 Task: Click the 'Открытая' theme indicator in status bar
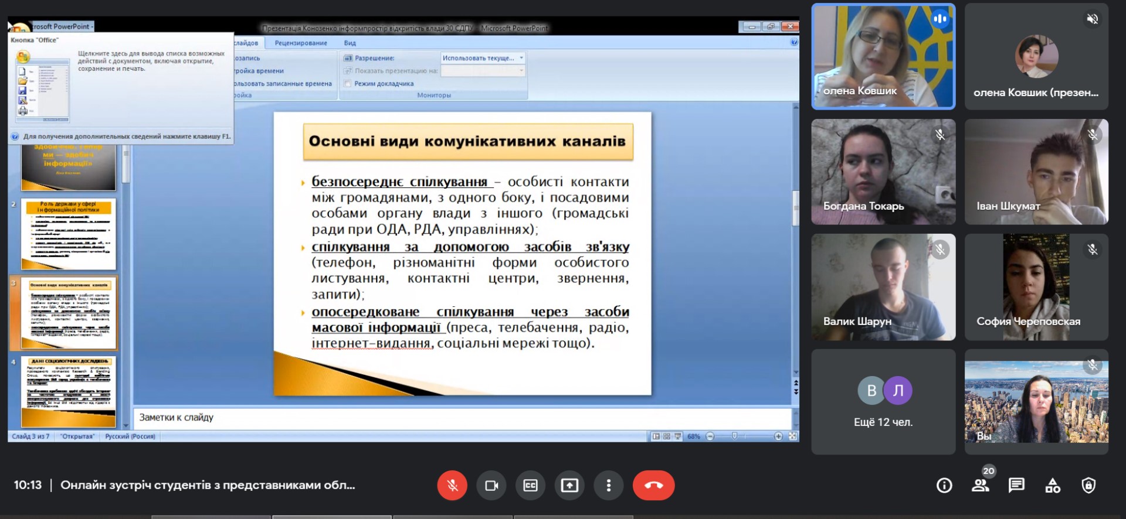tap(77, 436)
